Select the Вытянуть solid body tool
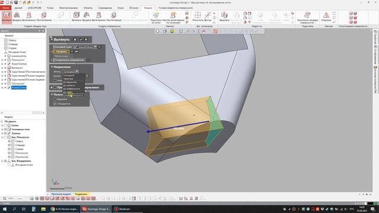This screenshot has width=379, height=213. pos(7,17)
